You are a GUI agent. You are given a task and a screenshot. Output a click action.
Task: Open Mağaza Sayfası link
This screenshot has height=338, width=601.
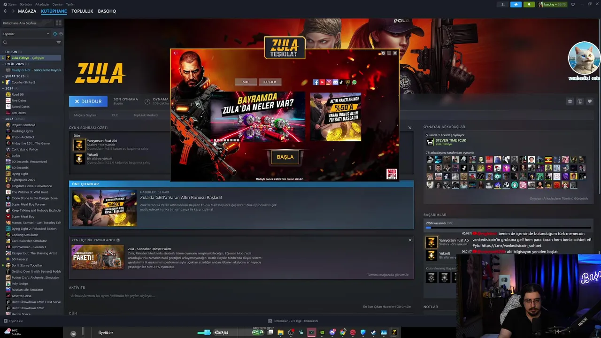pyautogui.click(x=85, y=115)
